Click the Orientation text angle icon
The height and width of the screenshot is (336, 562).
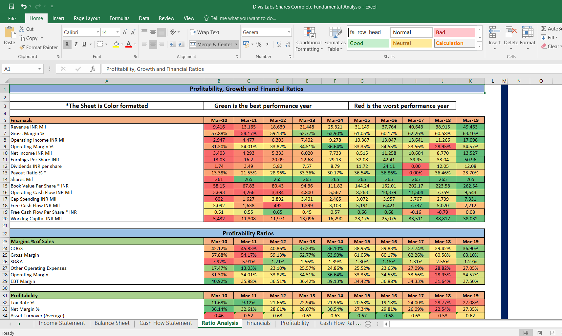point(173,32)
